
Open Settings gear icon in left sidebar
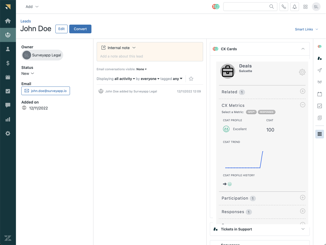click(8, 133)
